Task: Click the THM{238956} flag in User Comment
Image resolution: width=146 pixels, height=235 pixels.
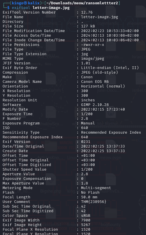Action: (93, 202)
